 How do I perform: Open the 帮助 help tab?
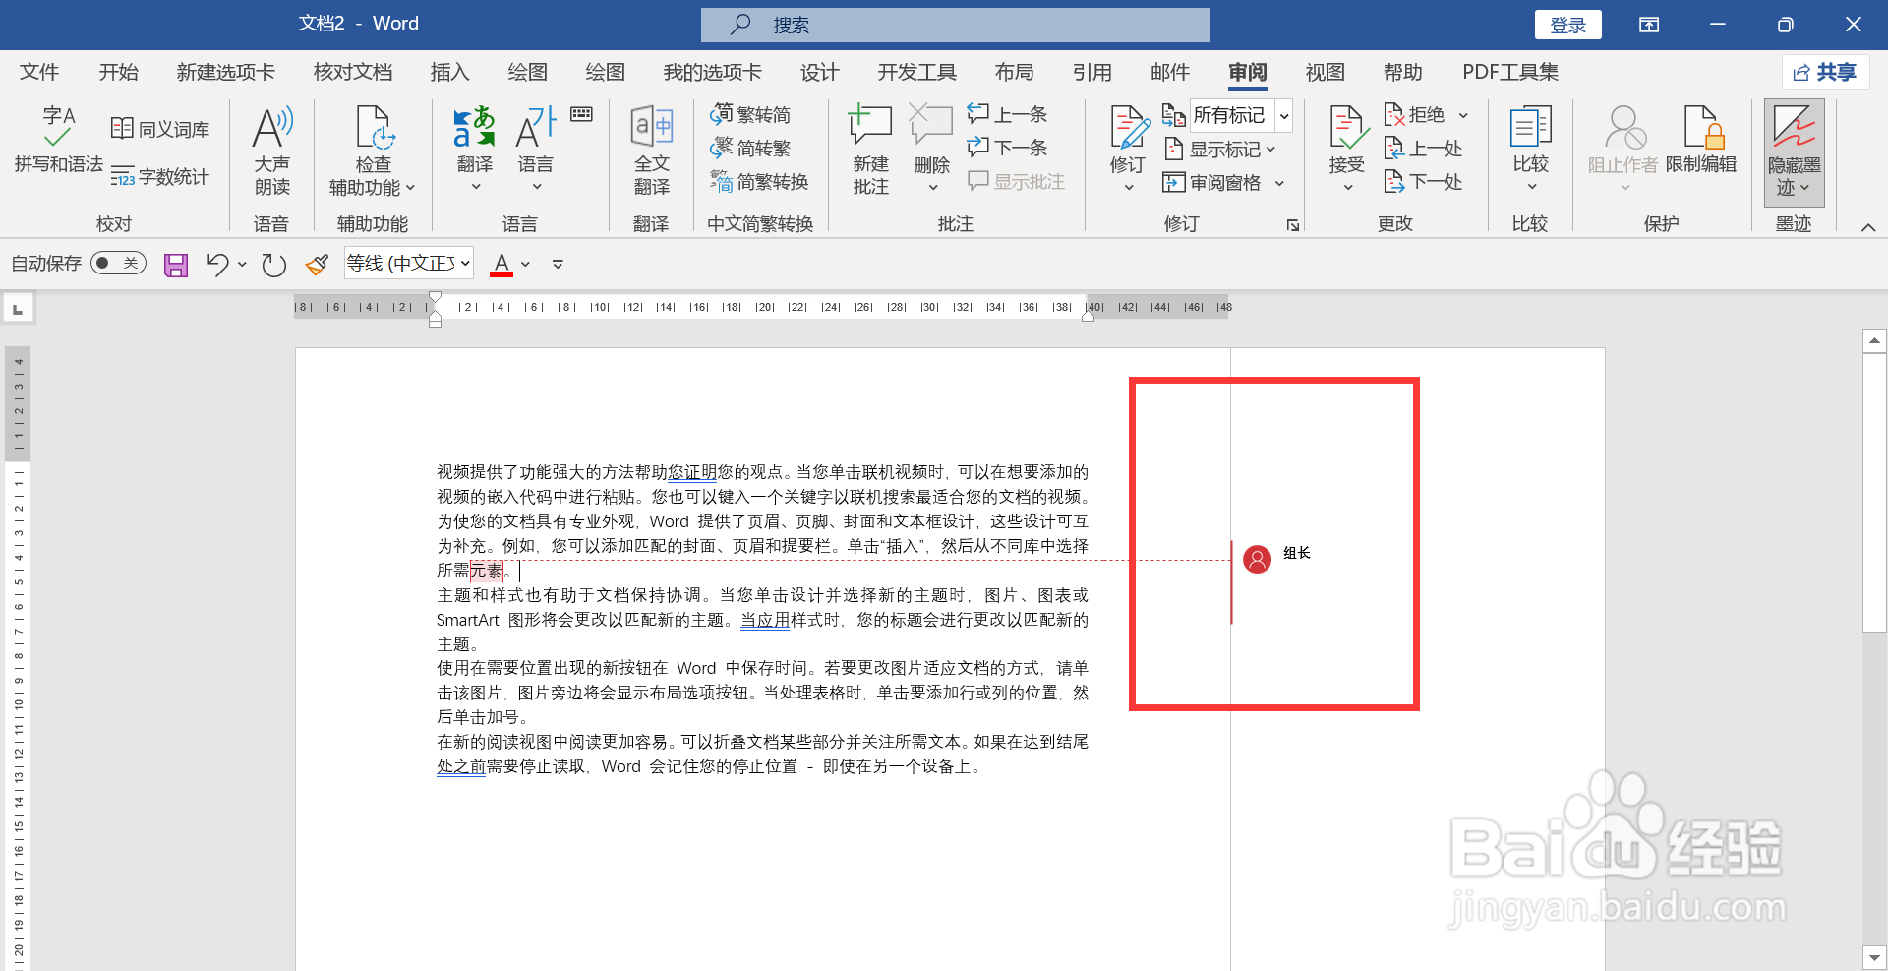coord(1402,72)
